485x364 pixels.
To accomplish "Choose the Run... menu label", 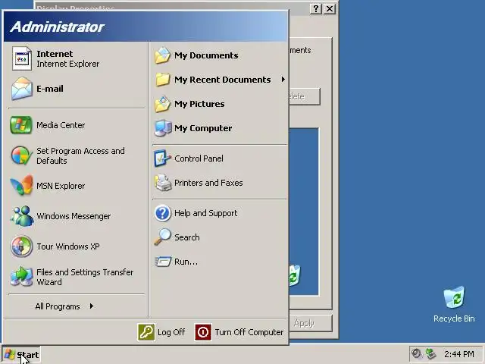I will (x=186, y=262).
